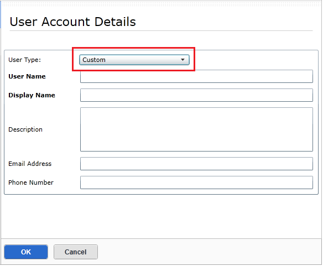Image resolution: width=323 pixels, height=266 pixels.
Task: Click the 'User Account Details' heading
Action: (72, 22)
